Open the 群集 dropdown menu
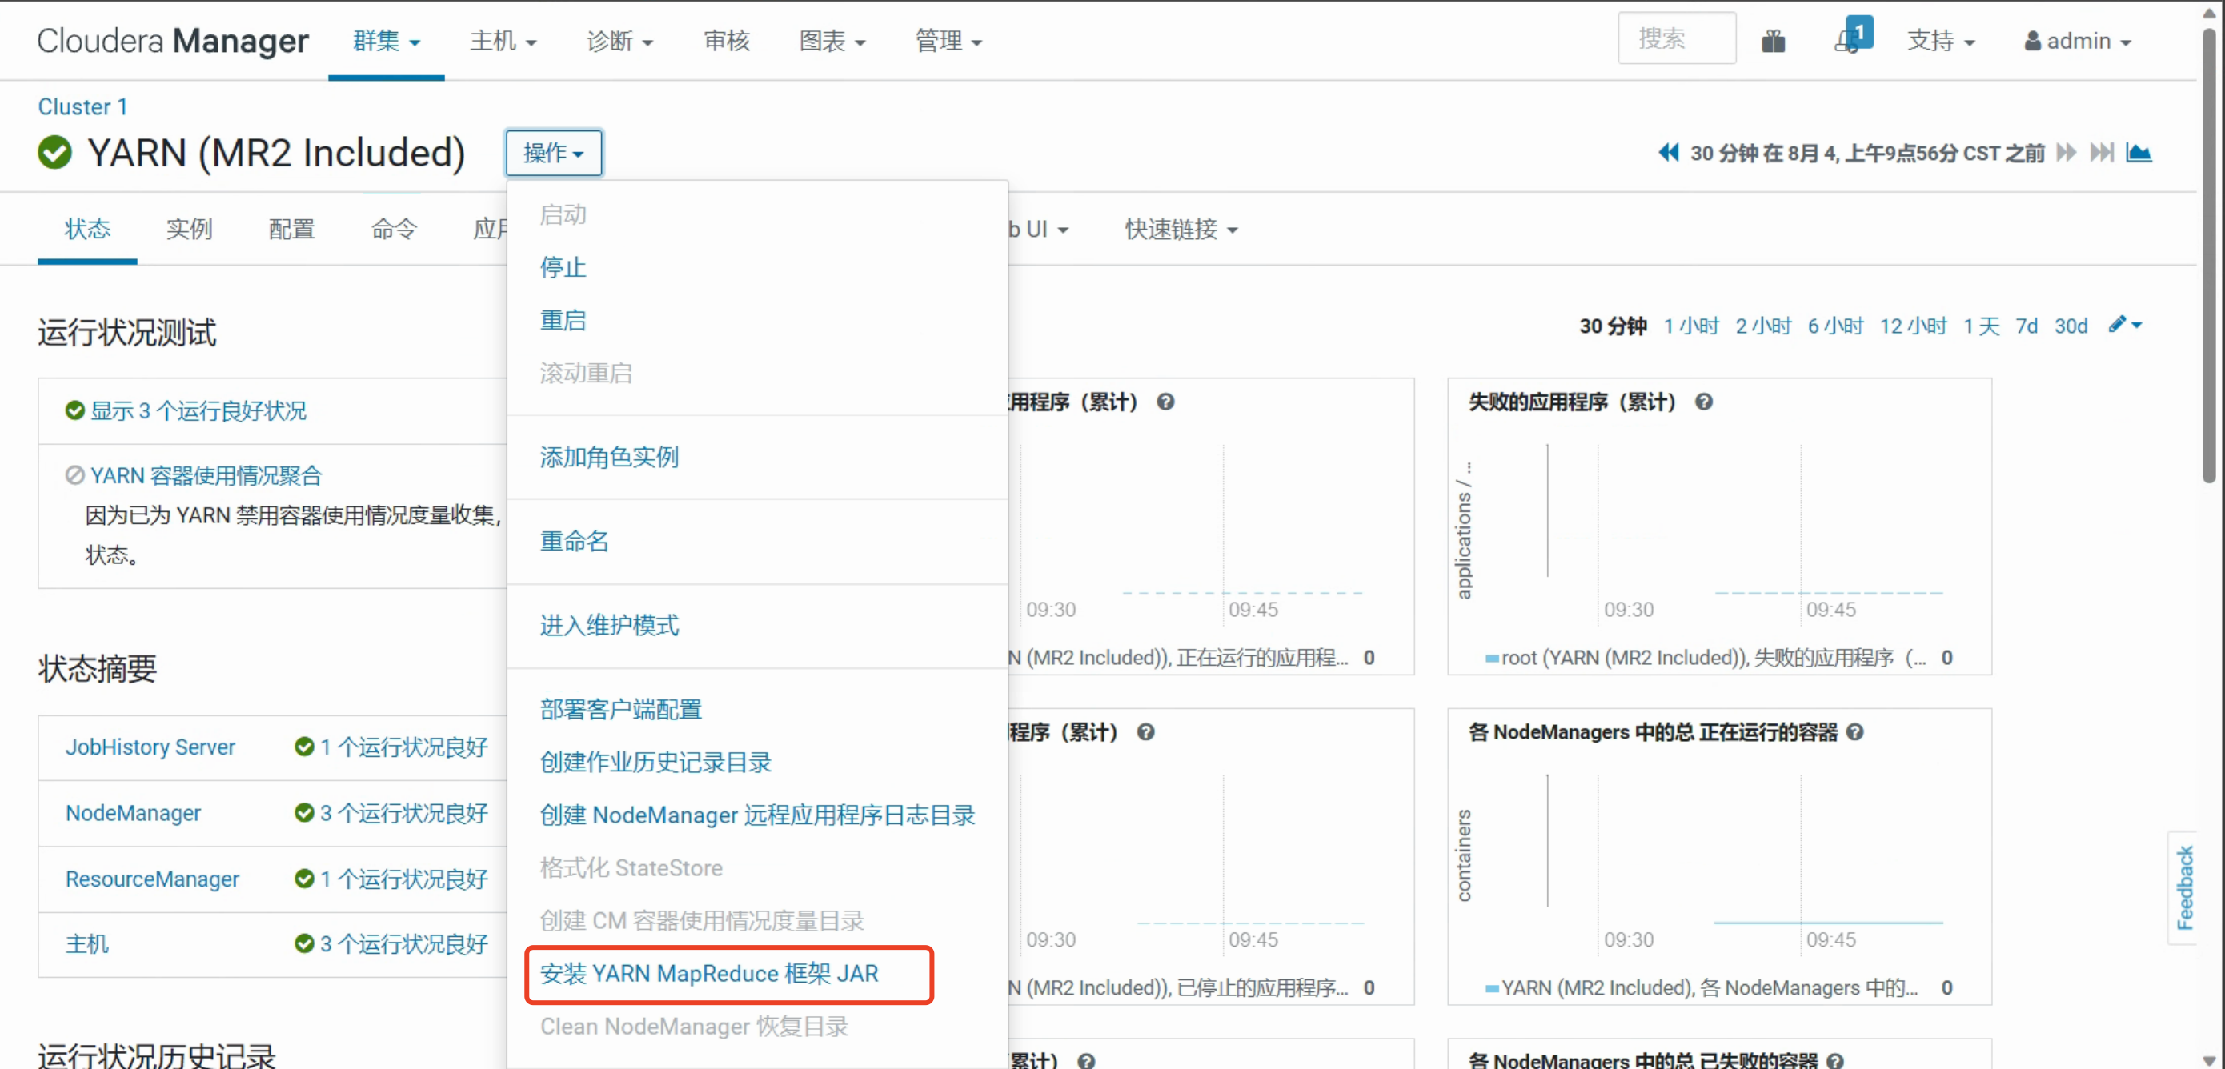 386,41
